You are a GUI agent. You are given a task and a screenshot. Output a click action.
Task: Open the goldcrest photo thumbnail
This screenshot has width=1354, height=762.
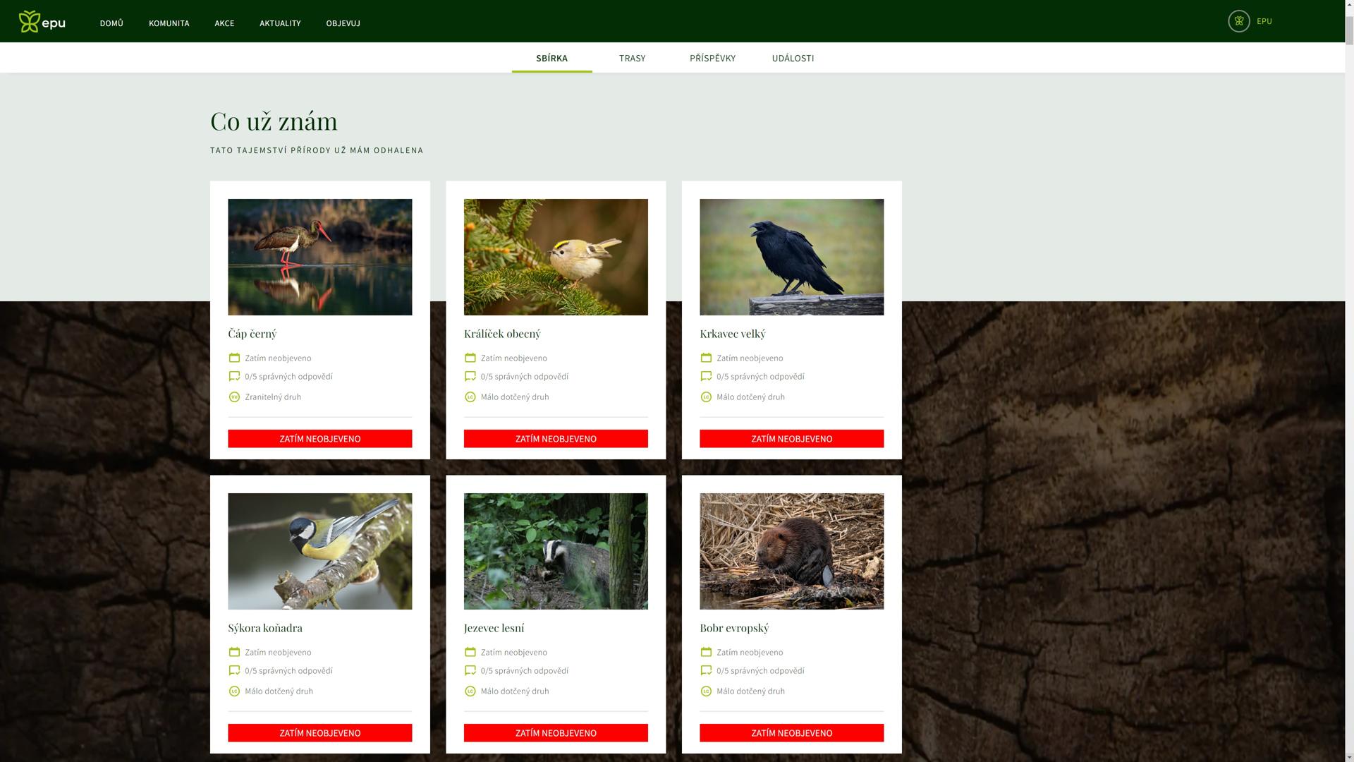pyautogui.click(x=556, y=257)
